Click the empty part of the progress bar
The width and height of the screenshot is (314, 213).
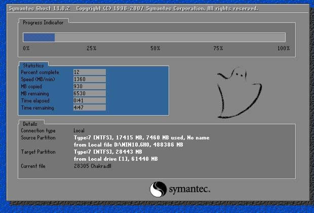coord(170,37)
